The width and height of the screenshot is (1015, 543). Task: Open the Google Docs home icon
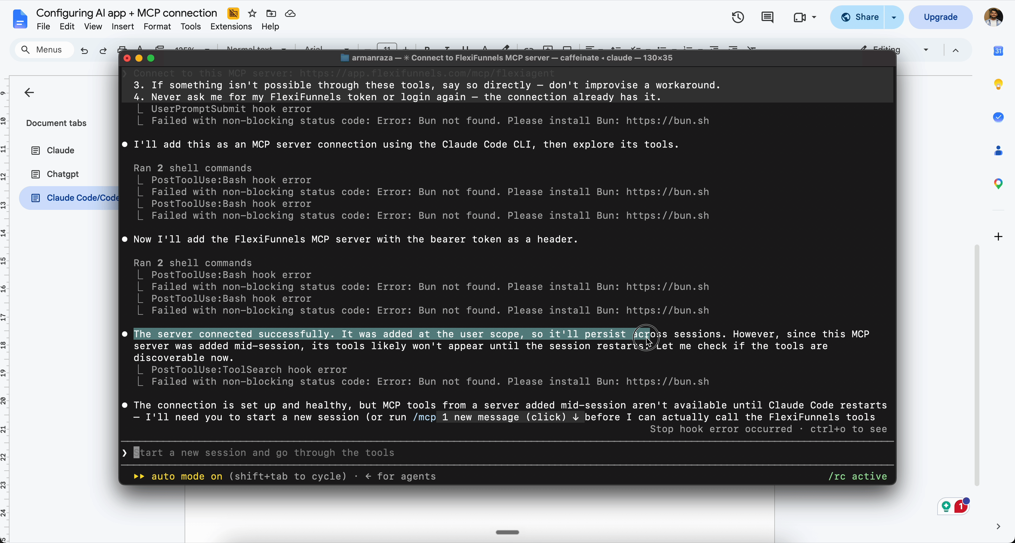tap(20, 18)
